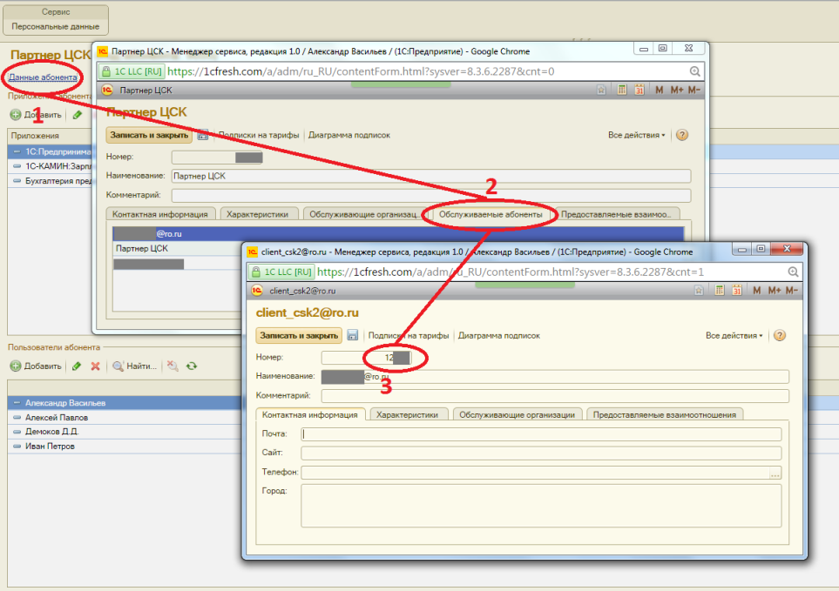
Task: Click the favorites star icon in client_csk2@ro.ru window
Action: pos(699,290)
